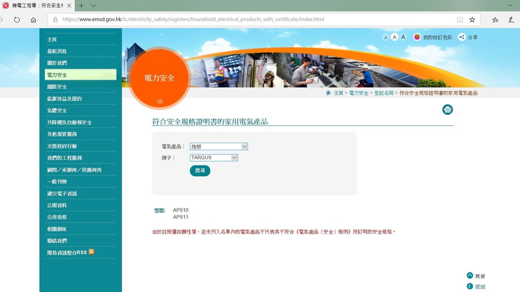The image size is (520, 292).
Task: Click the back-to-top arrow icon
Action: tap(470, 276)
